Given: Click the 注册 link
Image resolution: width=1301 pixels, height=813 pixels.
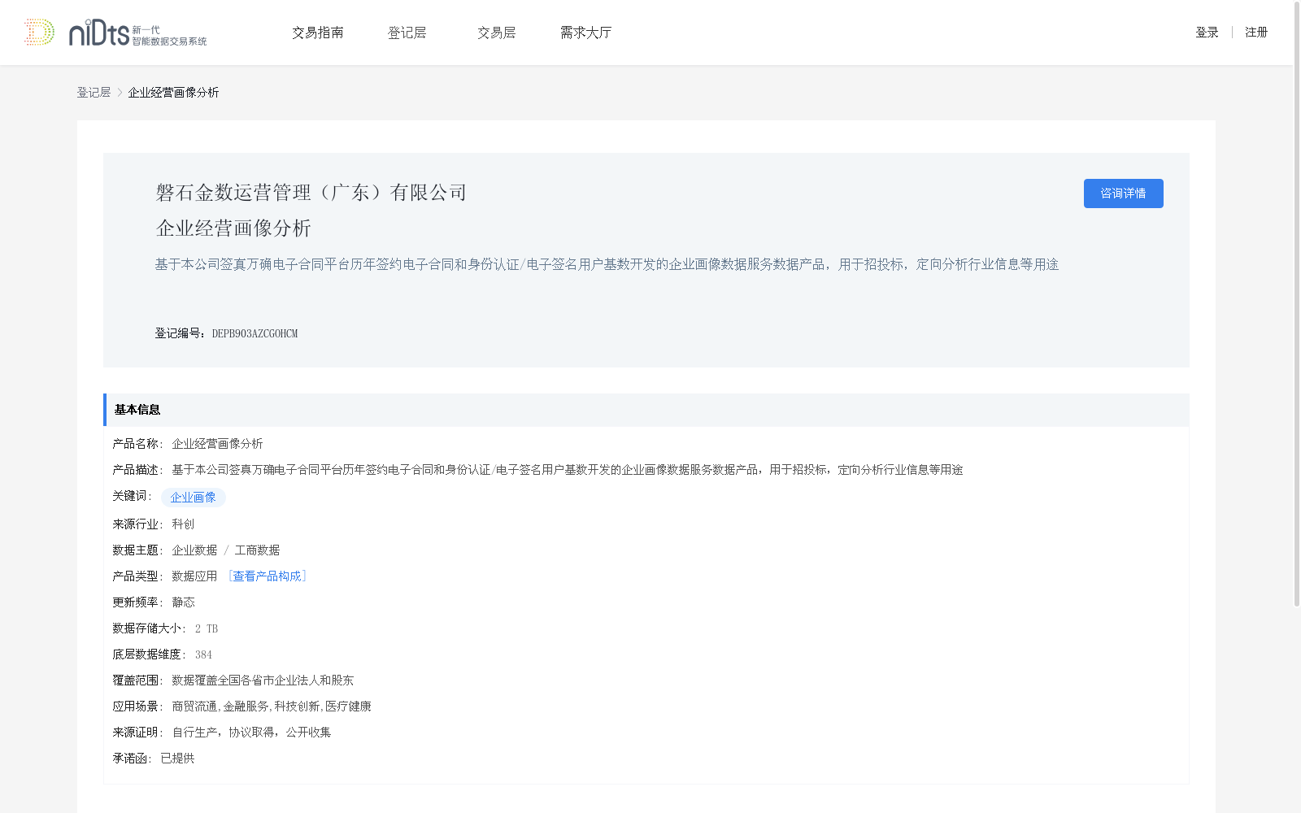Looking at the screenshot, I should (1256, 33).
